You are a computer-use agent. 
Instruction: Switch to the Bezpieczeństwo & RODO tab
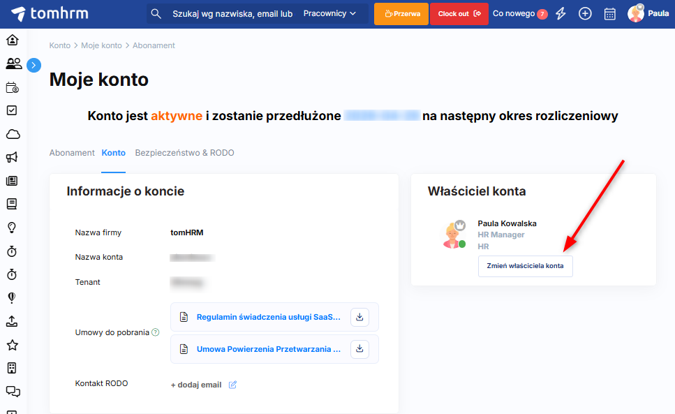184,153
